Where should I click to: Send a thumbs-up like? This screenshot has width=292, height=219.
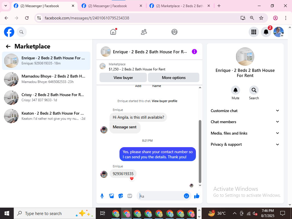pyautogui.click(x=197, y=196)
